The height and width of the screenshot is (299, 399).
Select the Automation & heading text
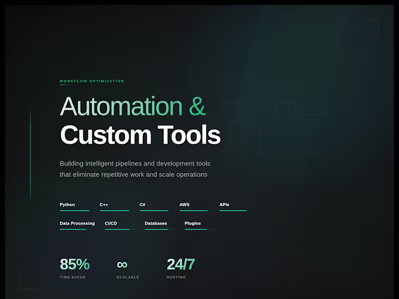133,106
